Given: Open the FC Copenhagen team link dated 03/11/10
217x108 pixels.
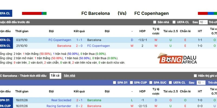Looking at the screenshot, I should (60, 40).
